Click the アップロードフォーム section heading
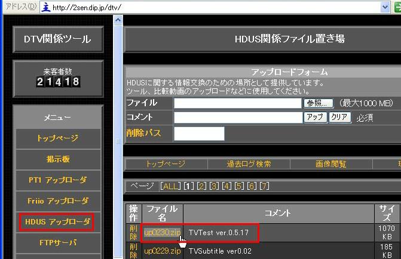 point(289,72)
